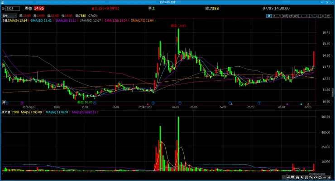Click the event circle marker near 11/01
Screen dimensions: 335x181
[x=95, y=103]
